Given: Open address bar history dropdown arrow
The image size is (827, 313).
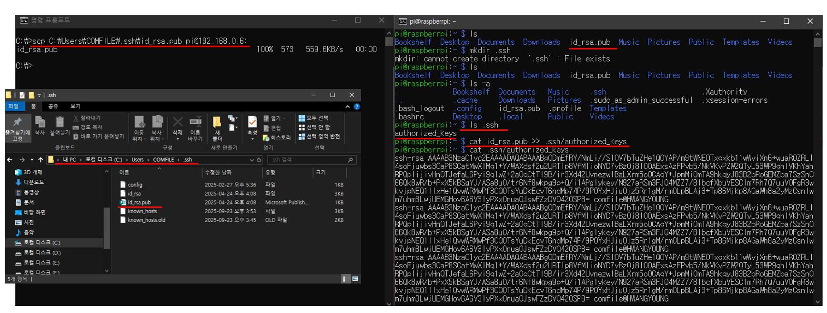Looking at the screenshot, I should pos(252,160).
